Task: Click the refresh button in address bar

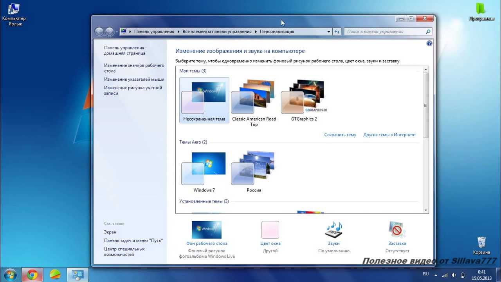Action: (x=337, y=32)
